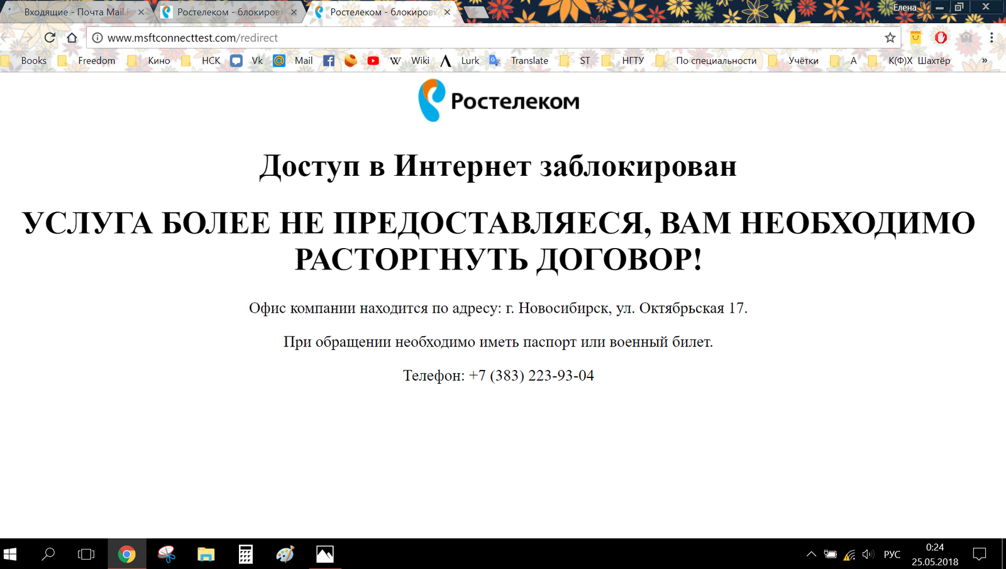The width and height of the screenshot is (1006, 569).
Task: Open Calculator from the taskbar
Action: tap(245, 554)
